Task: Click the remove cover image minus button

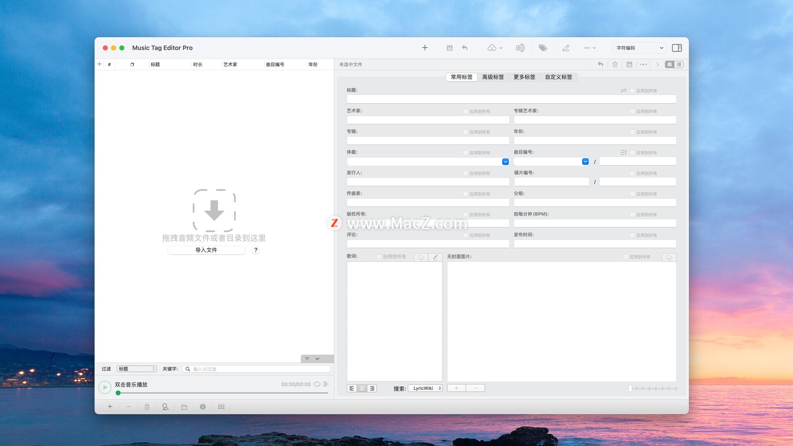Action: [x=475, y=388]
